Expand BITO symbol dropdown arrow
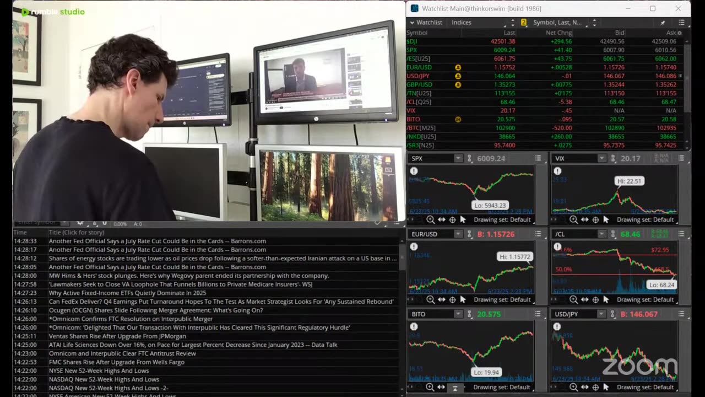This screenshot has height=397, width=705. [458, 314]
